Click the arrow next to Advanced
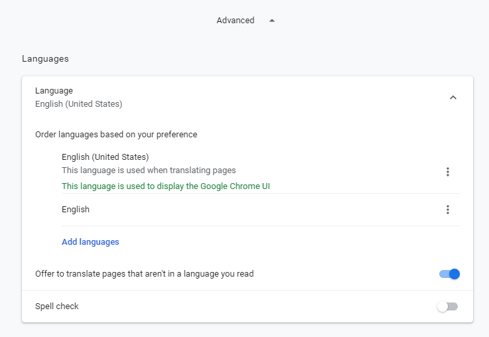Image resolution: width=489 pixels, height=337 pixels. [x=272, y=21]
